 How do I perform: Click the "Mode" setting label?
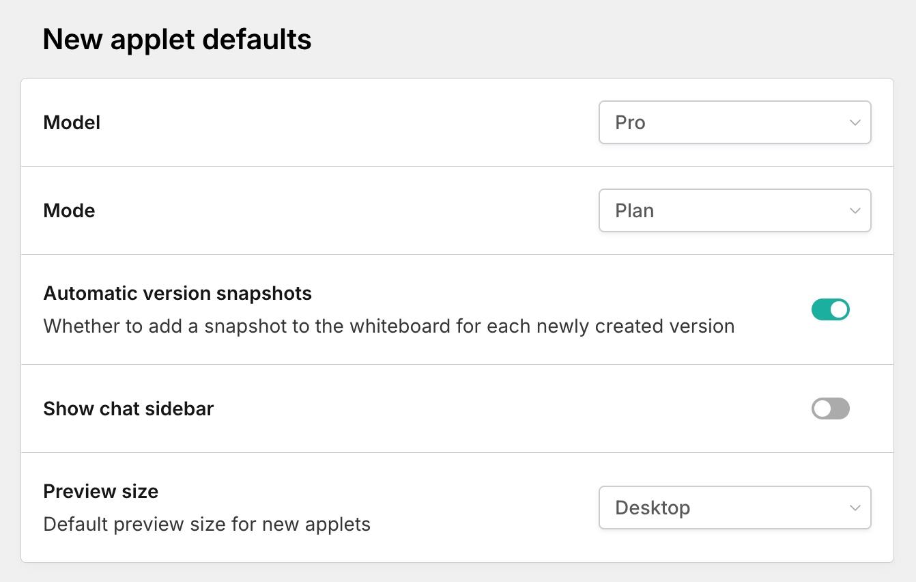coord(69,211)
